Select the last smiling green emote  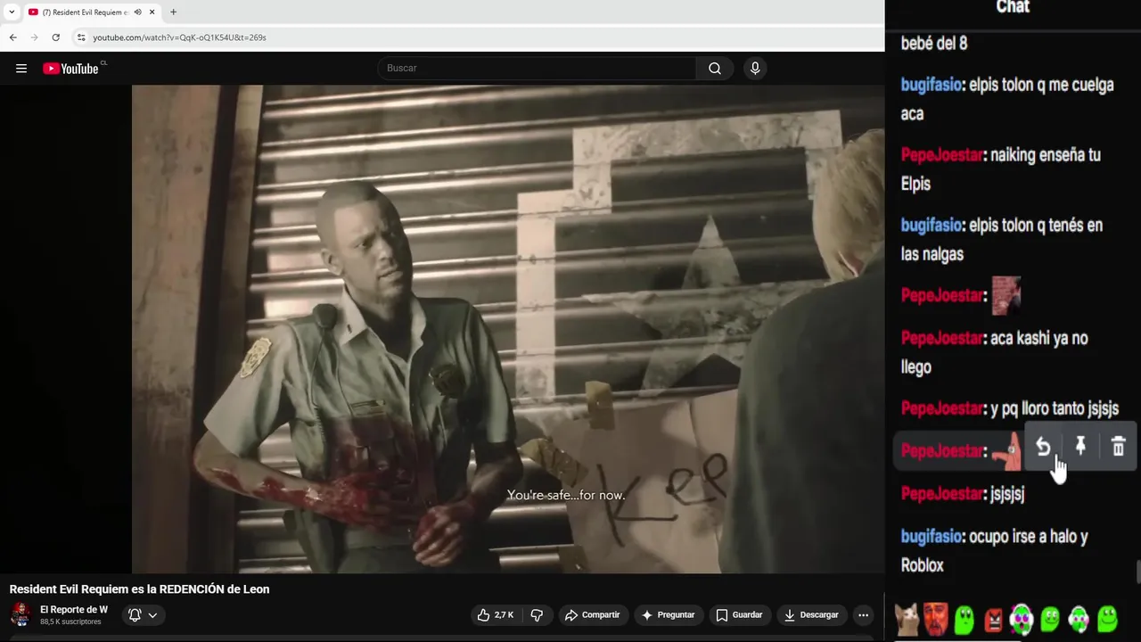coord(1107,618)
